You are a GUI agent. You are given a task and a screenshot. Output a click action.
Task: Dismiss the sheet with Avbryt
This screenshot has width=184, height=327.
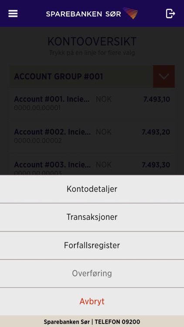(x=92, y=302)
